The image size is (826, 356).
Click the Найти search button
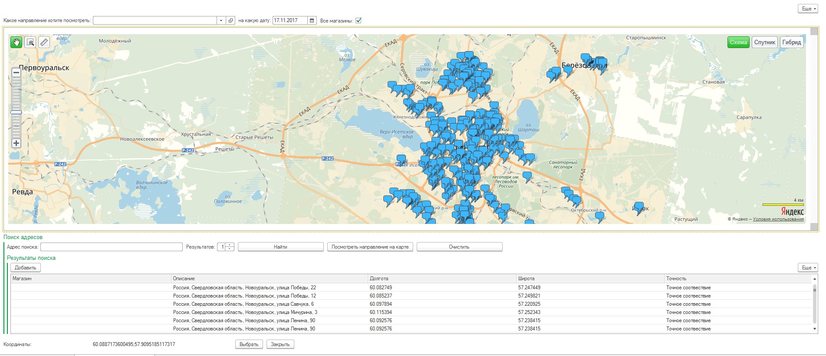280,247
